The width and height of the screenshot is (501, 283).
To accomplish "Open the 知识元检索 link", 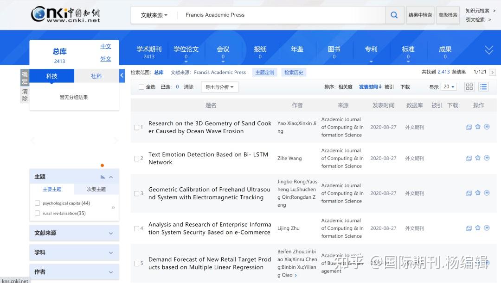I will pos(477,11).
